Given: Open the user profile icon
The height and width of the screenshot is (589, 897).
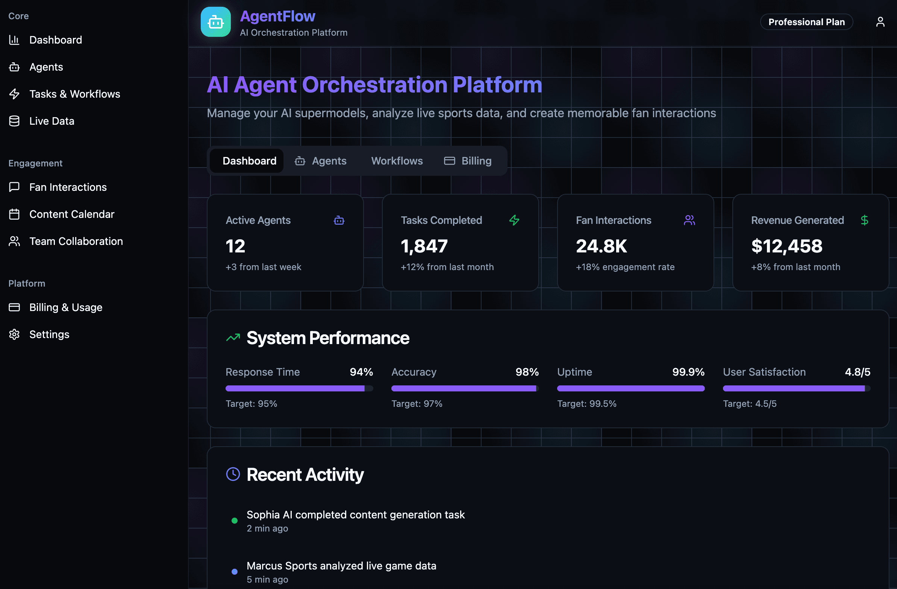Looking at the screenshot, I should click(880, 22).
